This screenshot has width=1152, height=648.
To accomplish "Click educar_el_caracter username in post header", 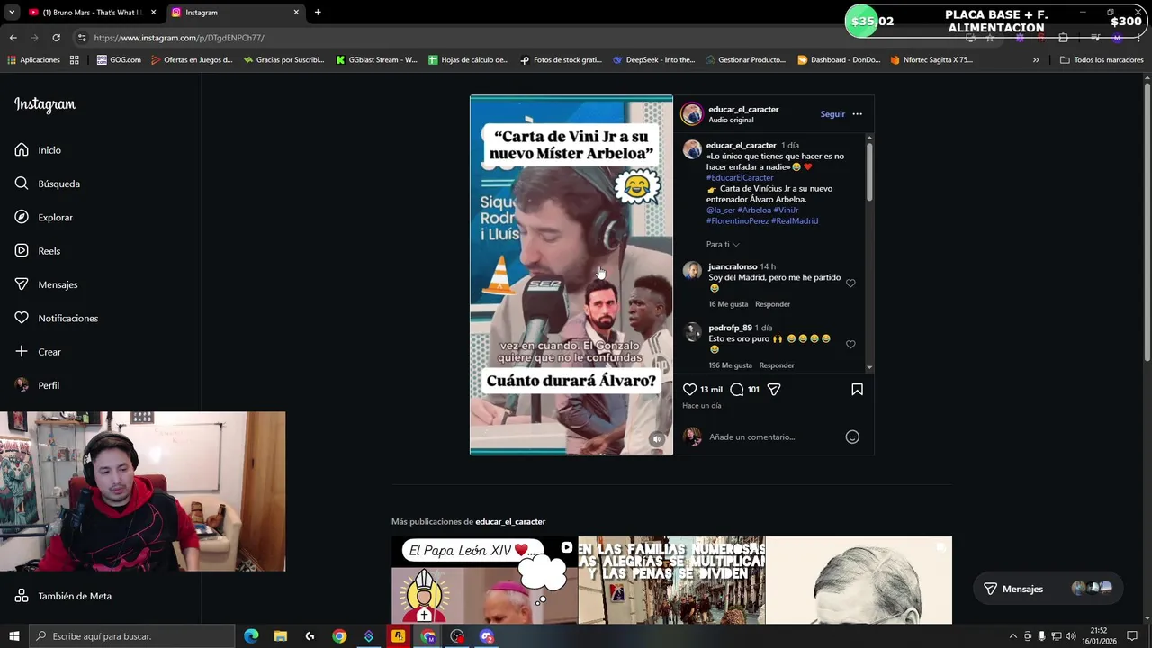I will click(x=743, y=110).
